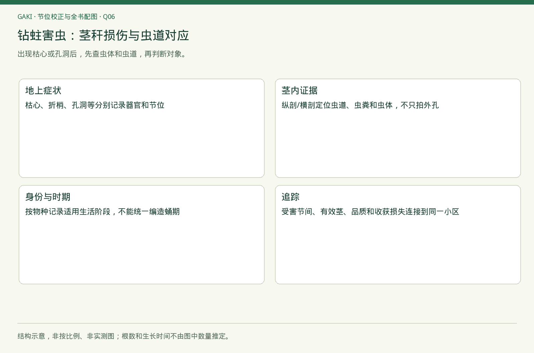This screenshot has height=353, width=534.
Task: Click the card heading '追踪'
Action: [x=291, y=197]
